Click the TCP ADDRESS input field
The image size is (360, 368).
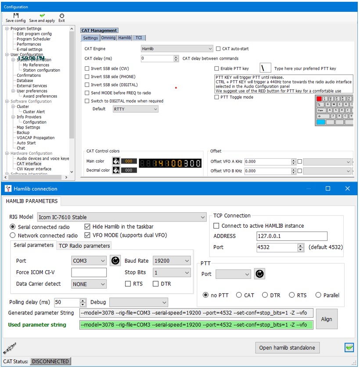(292, 236)
